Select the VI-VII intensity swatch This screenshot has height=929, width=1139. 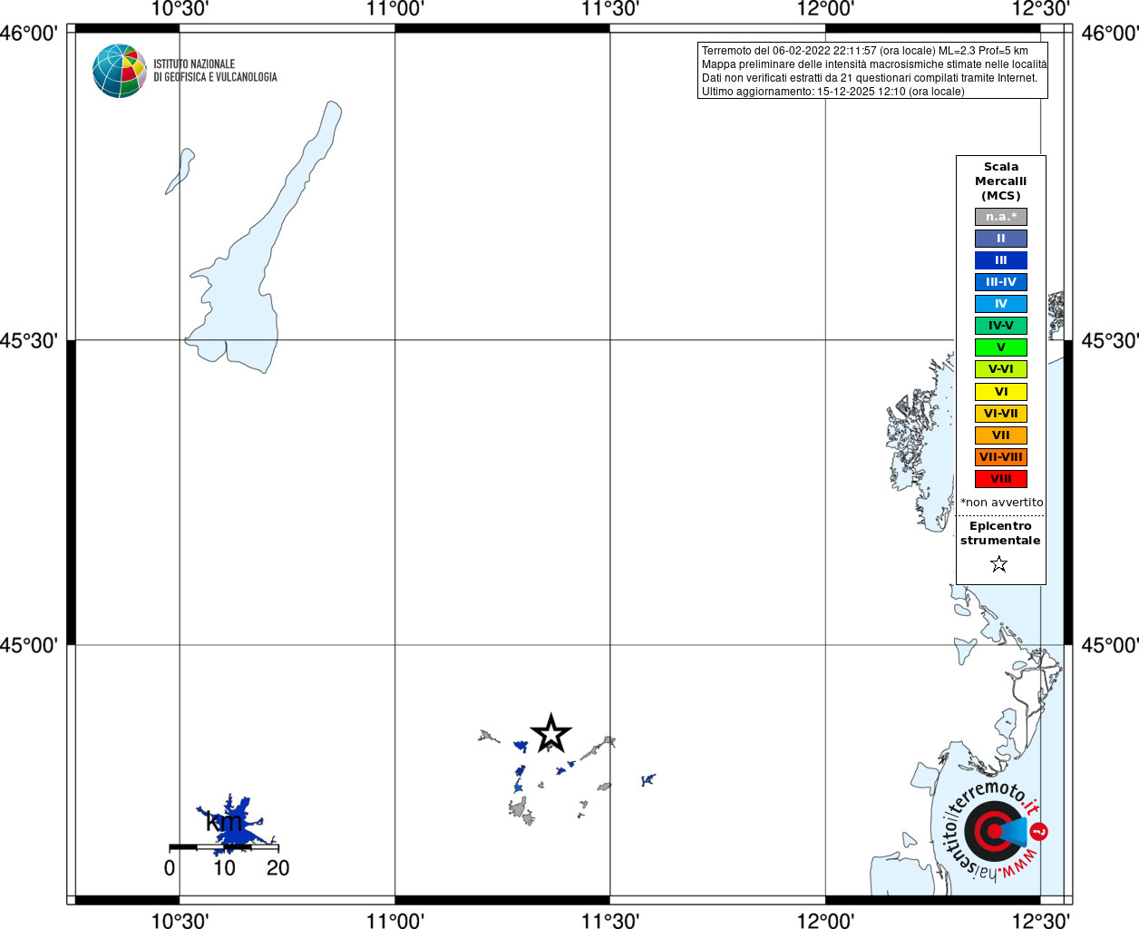(x=1001, y=414)
